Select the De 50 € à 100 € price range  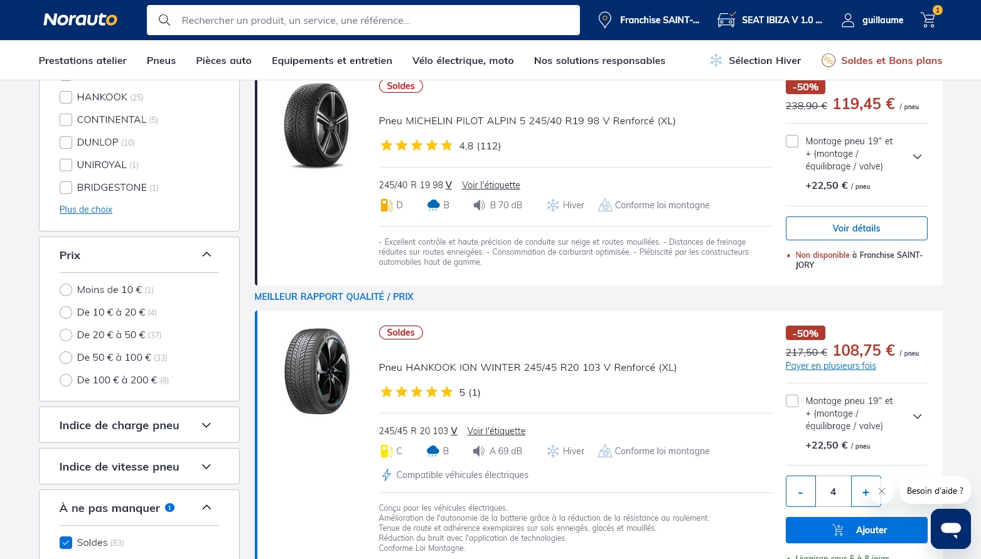click(x=66, y=358)
